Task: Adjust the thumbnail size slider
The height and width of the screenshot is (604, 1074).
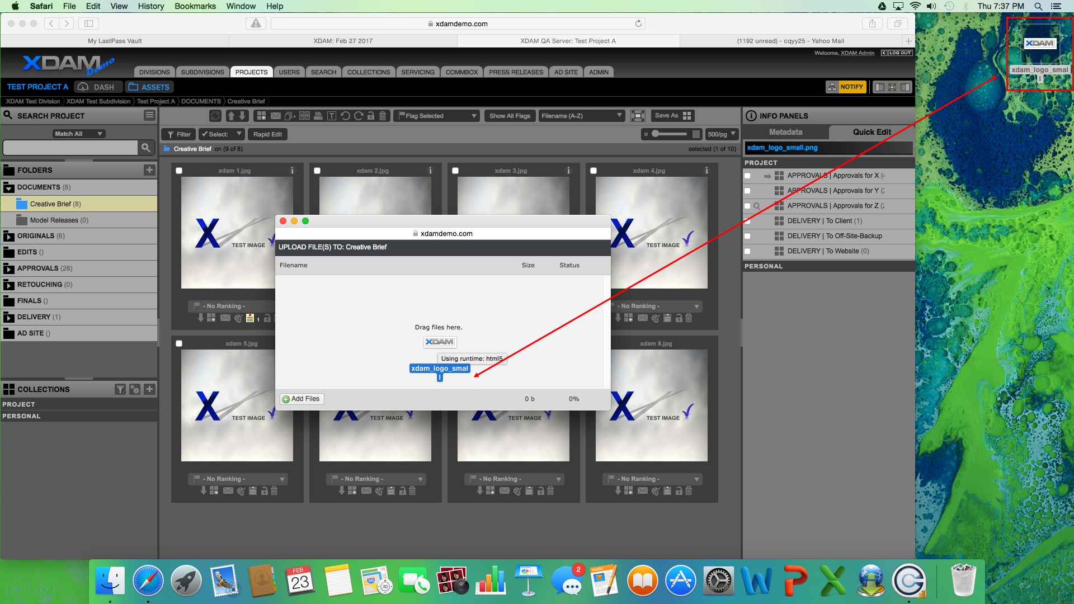Action: click(656, 134)
